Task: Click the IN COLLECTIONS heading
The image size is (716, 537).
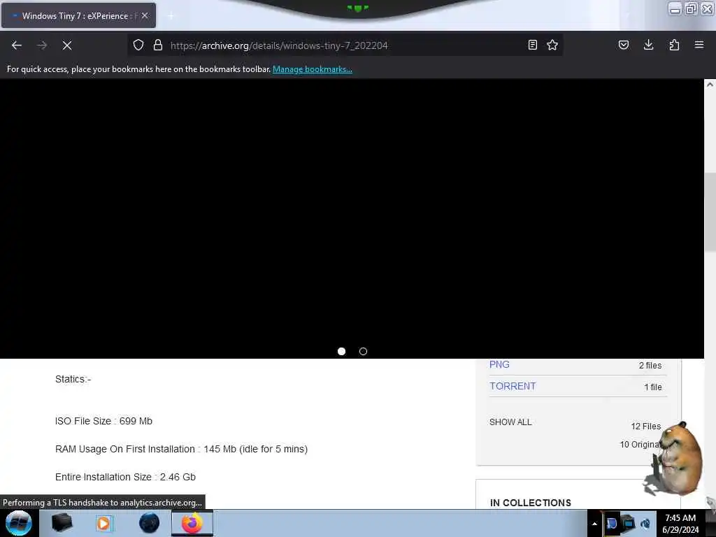Action: pyautogui.click(x=530, y=503)
